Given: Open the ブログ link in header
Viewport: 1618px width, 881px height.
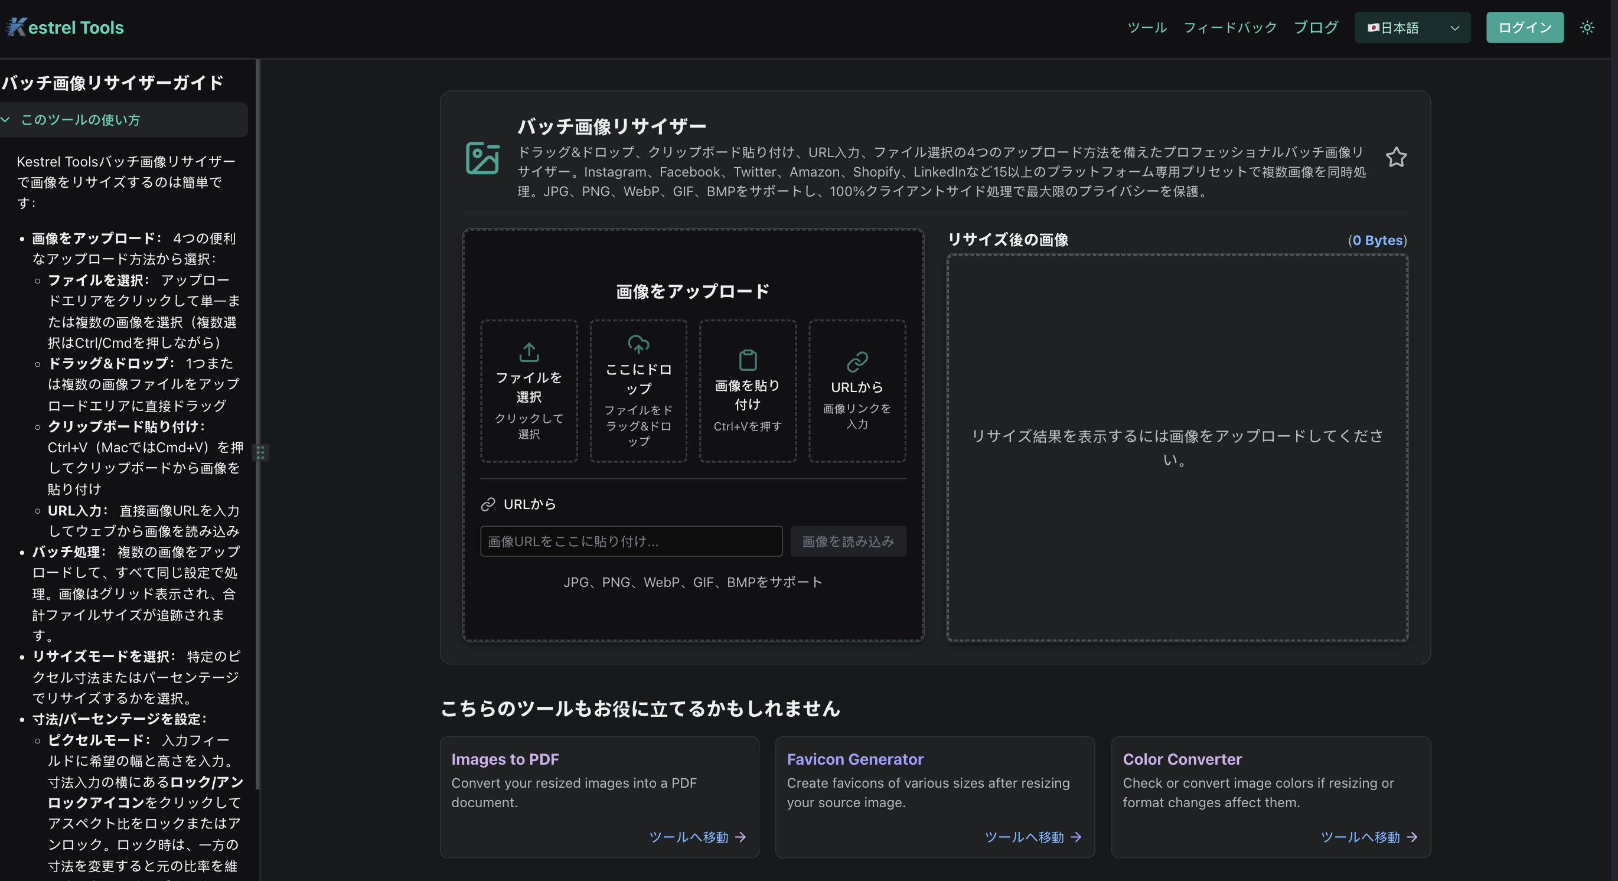Looking at the screenshot, I should pos(1316,28).
